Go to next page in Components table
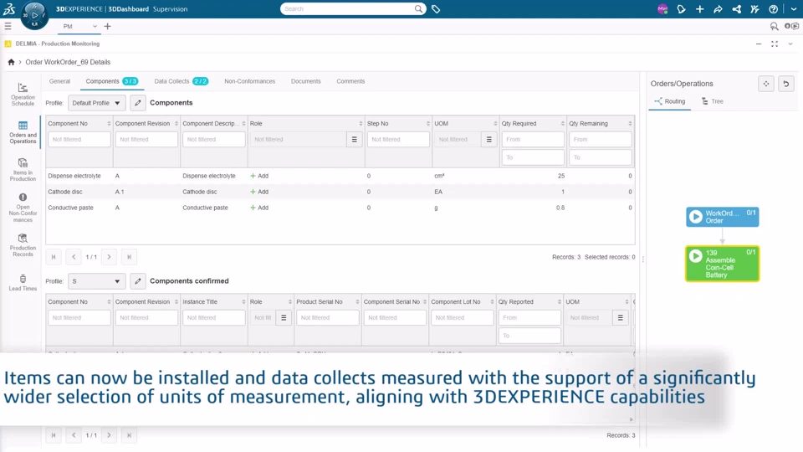803x452 pixels. pyautogui.click(x=109, y=257)
